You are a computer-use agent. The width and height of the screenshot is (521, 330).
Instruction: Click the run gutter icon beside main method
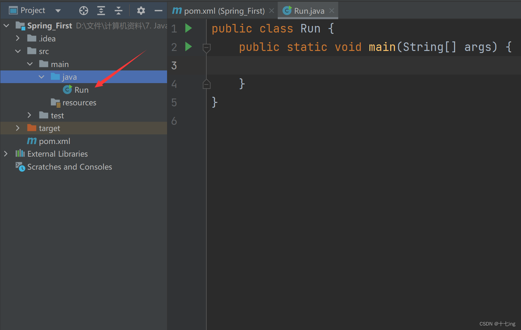(188, 47)
